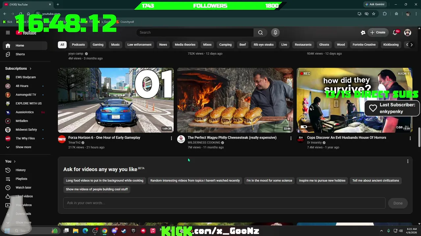Open the Chrome extensions puzzle icon
This screenshot has width=421, height=236.
[384, 14]
